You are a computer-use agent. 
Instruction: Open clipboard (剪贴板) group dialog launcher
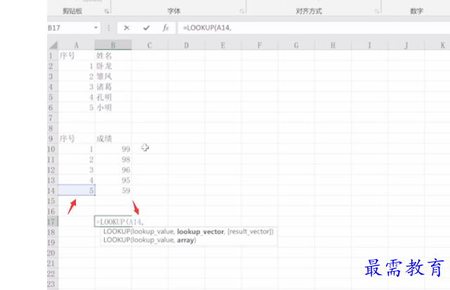107,11
